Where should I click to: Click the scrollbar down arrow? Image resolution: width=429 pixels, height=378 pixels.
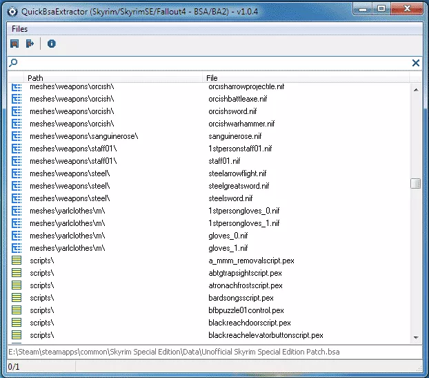point(416,337)
